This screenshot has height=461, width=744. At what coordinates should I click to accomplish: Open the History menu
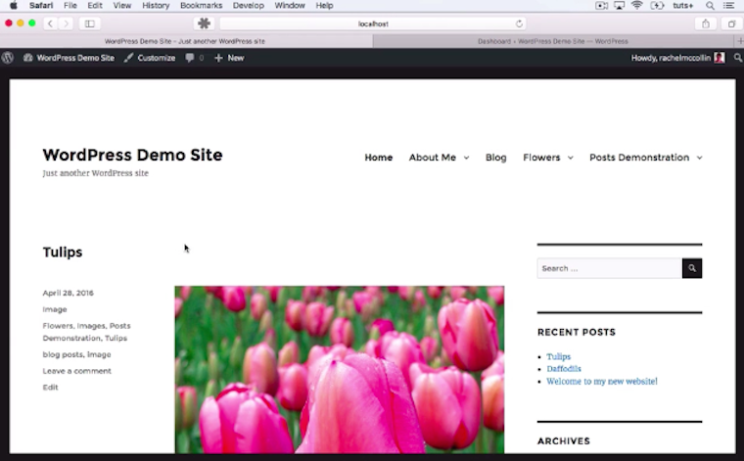pyautogui.click(x=156, y=6)
